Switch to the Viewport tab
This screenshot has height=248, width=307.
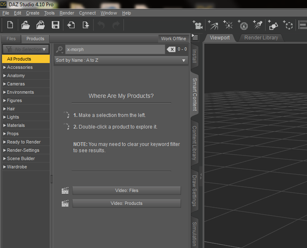[x=220, y=38]
